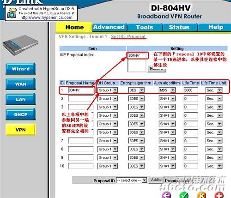The width and height of the screenshot is (231, 198).
Task: Open 3DES encrypt dropdown in row 2
Action: point(136,99)
